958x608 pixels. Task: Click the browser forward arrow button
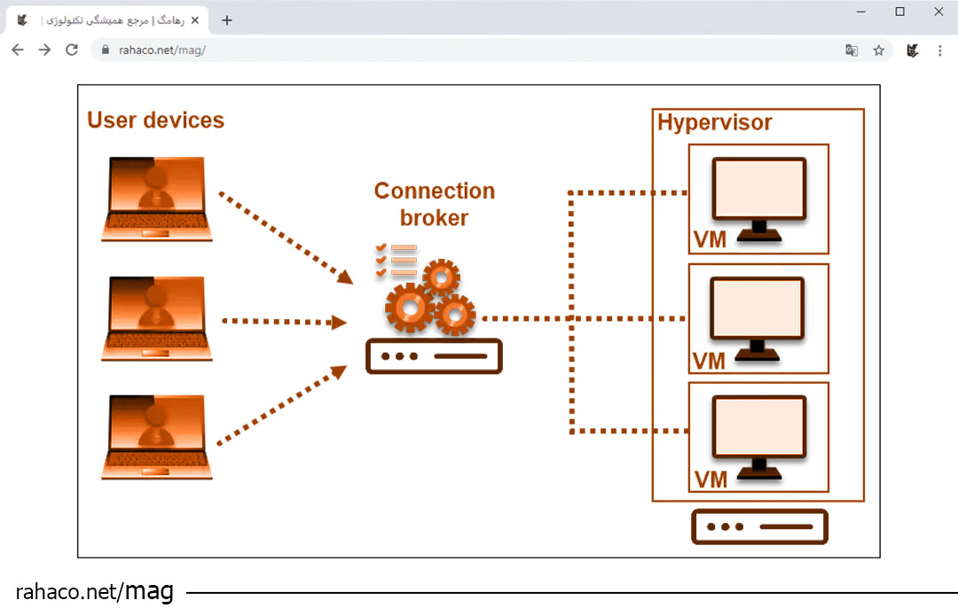tap(44, 51)
